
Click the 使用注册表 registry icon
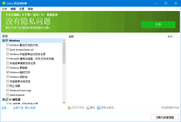(x=99, y=108)
